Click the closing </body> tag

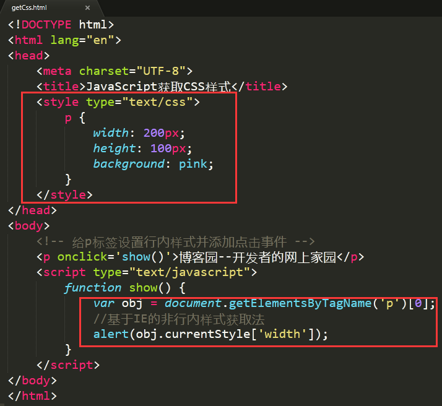tap(32, 381)
